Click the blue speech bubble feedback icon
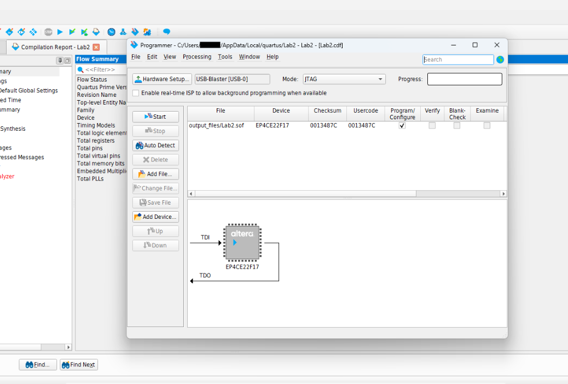 (167, 32)
